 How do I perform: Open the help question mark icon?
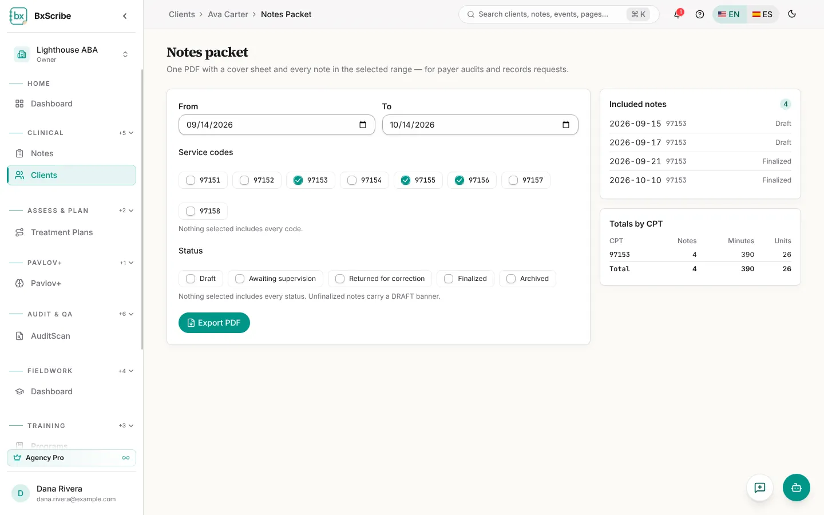[699, 14]
